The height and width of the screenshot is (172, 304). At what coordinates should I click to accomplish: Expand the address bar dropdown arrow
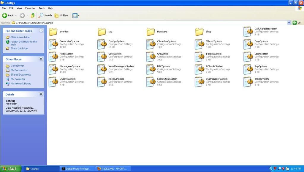pyautogui.click(x=289, y=23)
